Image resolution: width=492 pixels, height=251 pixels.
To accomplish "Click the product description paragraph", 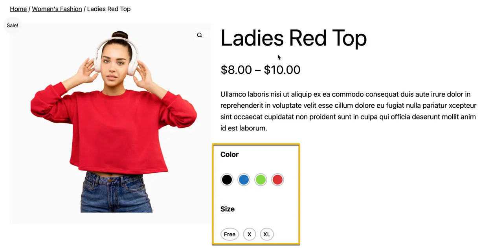I will tap(348, 111).
